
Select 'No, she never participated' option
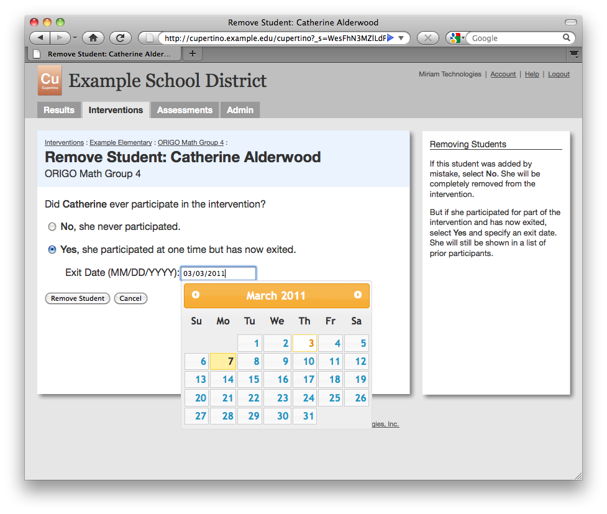click(x=52, y=227)
